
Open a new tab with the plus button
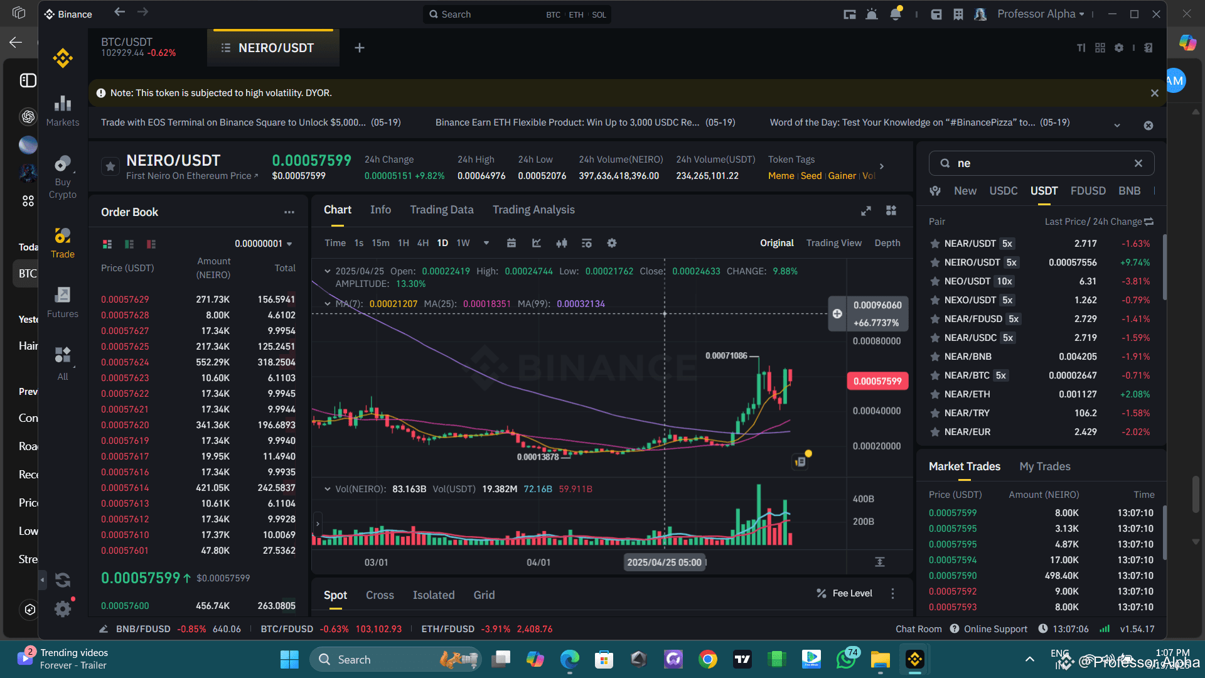click(360, 48)
